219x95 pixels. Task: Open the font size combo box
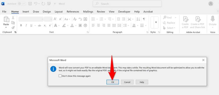click(x=48, y=19)
